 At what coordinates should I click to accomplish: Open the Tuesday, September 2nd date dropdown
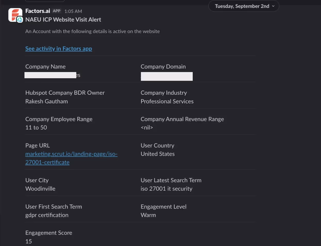coord(244,6)
